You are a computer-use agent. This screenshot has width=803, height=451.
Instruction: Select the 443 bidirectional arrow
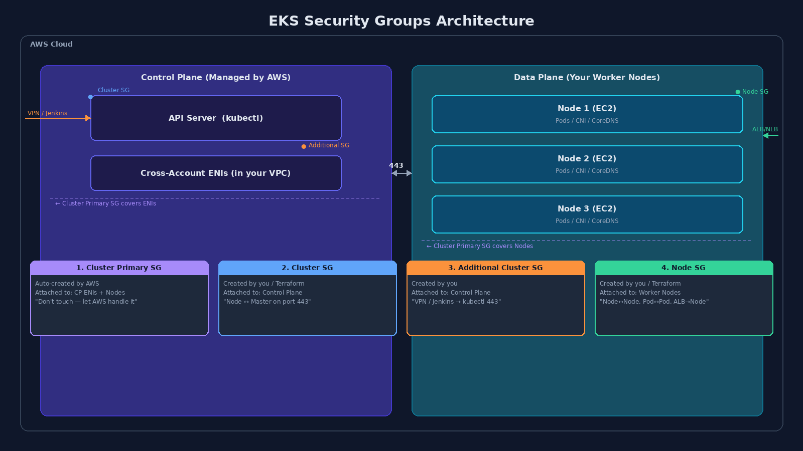[401, 172]
